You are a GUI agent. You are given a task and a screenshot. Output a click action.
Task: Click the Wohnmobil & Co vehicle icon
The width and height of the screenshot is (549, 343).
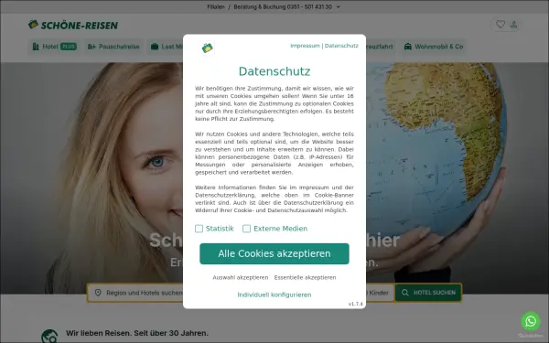point(407,47)
